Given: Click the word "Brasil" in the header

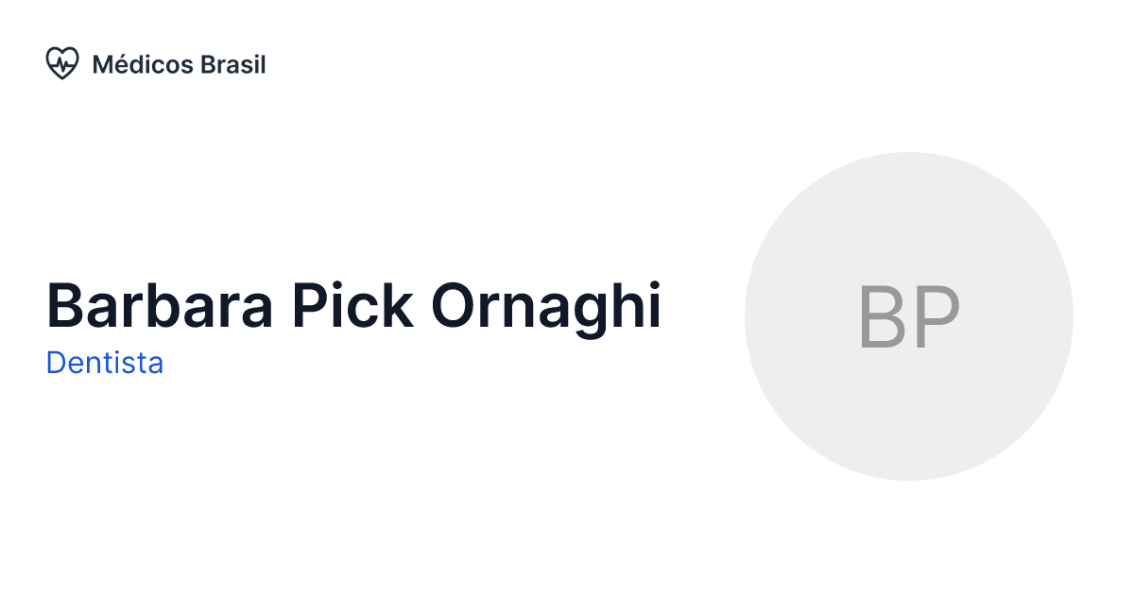Looking at the screenshot, I should click(x=233, y=64).
